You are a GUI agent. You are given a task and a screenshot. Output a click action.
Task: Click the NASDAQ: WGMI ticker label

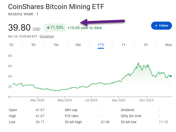tap(21, 14)
